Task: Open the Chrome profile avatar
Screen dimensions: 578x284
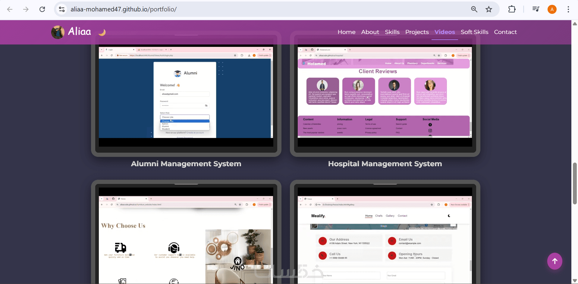Action: coord(552,9)
